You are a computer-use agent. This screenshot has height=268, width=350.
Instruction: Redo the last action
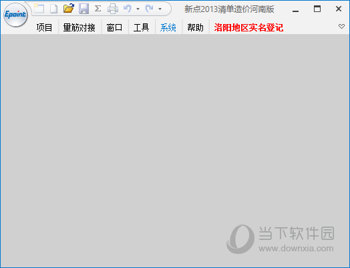pyautogui.click(x=149, y=9)
